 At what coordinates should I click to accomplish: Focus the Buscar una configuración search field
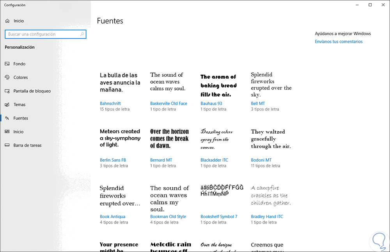[x=42, y=34]
